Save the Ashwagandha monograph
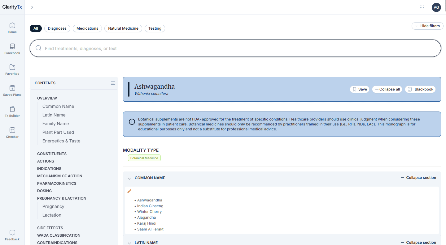This screenshot has width=446, height=245. click(x=359, y=89)
